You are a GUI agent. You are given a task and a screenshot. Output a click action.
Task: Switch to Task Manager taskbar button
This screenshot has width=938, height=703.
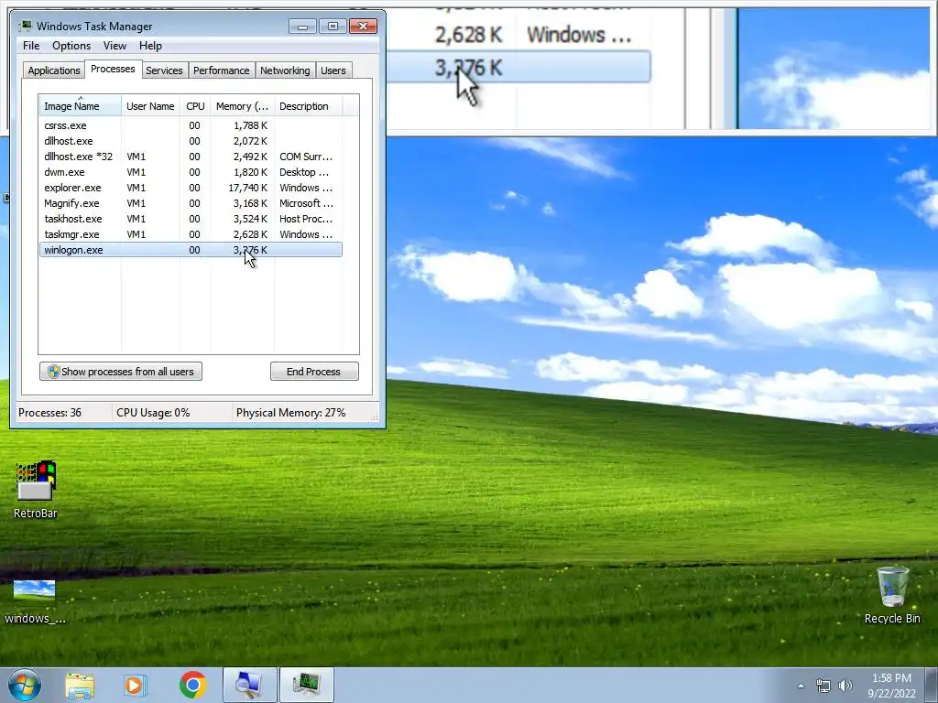306,685
